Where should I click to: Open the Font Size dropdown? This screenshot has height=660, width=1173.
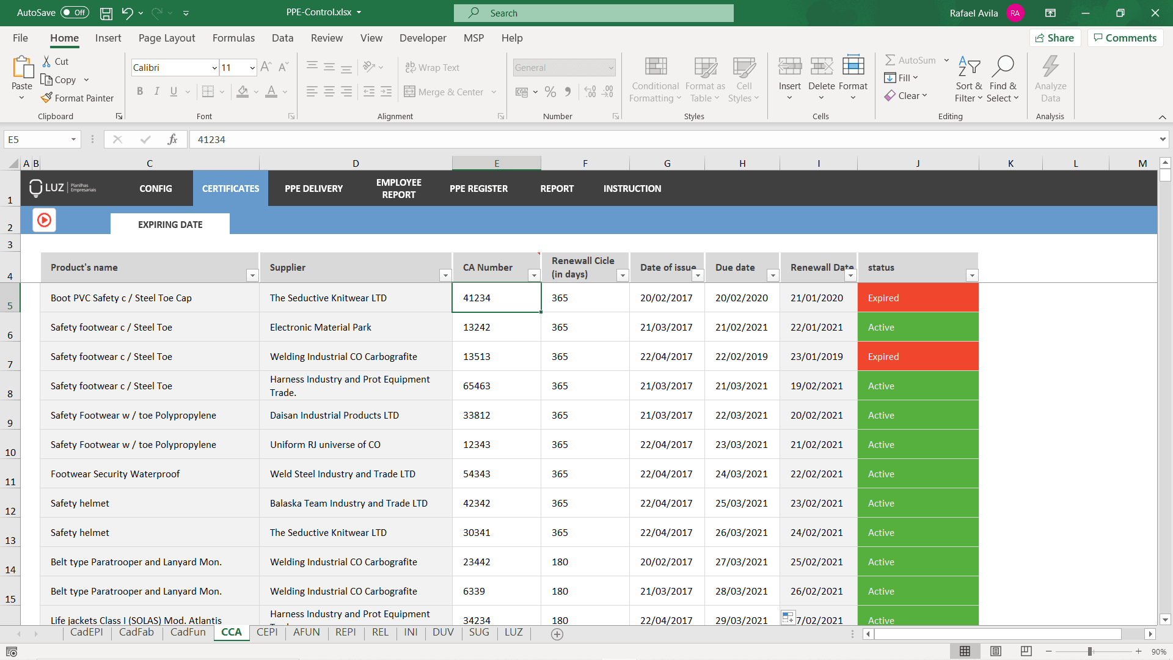[x=251, y=67]
